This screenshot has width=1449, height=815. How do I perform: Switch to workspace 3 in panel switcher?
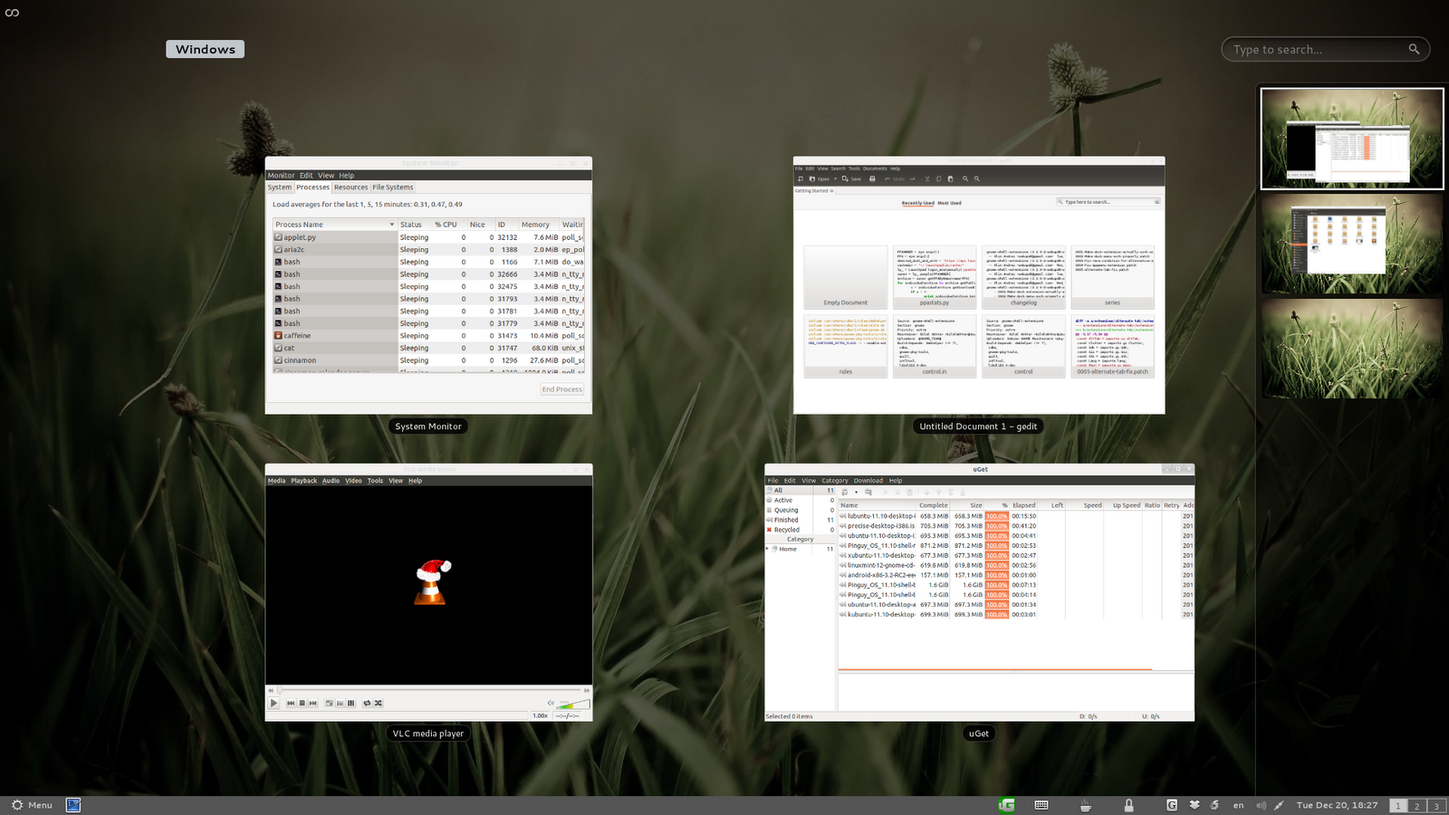pos(1435,806)
